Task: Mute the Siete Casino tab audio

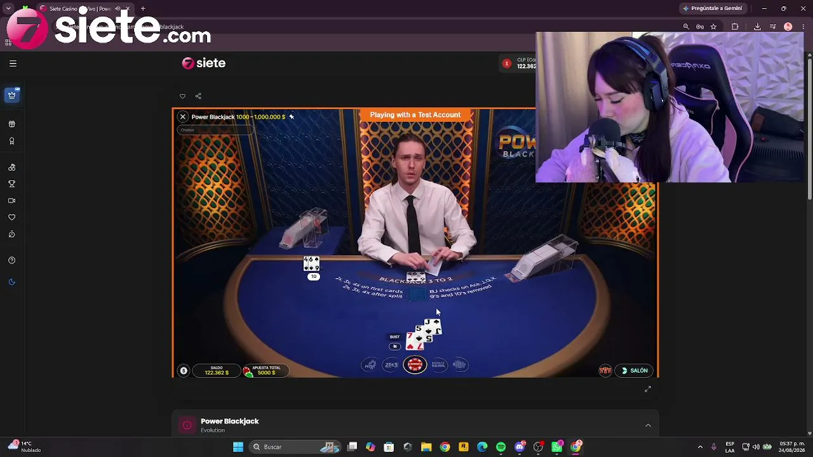Action: [x=118, y=9]
